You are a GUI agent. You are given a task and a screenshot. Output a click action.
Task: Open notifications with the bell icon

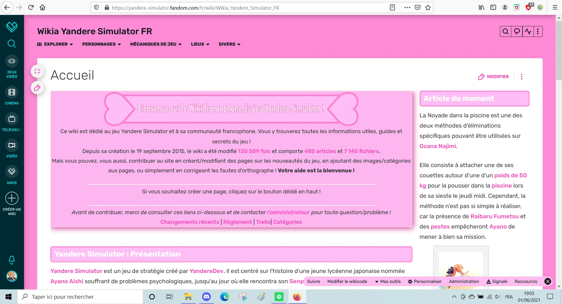coord(12,260)
